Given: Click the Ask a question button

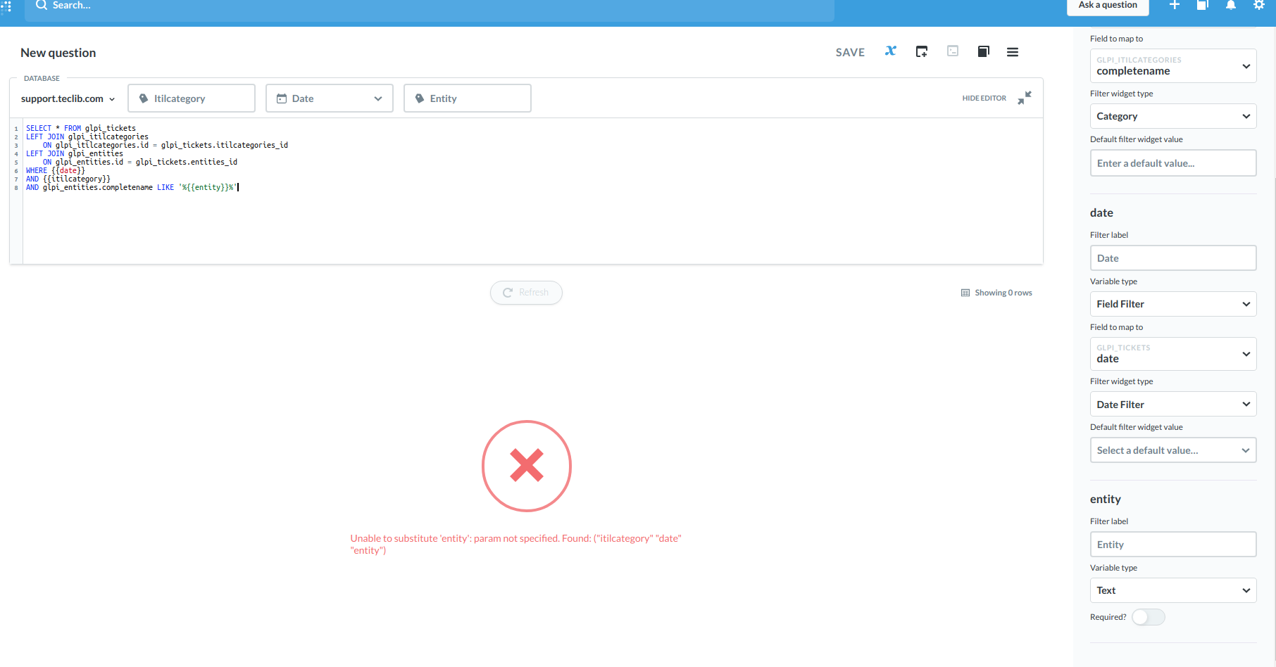Looking at the screenshot, I should [1107, 4].
